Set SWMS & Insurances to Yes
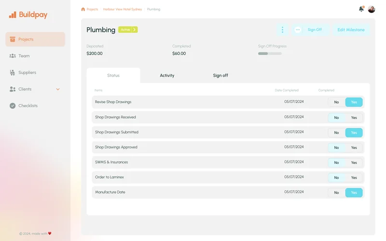 pos(354,162)
